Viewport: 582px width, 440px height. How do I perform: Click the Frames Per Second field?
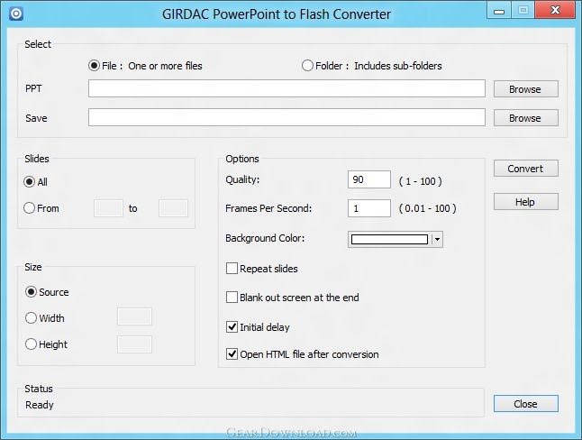coord(369,208)
